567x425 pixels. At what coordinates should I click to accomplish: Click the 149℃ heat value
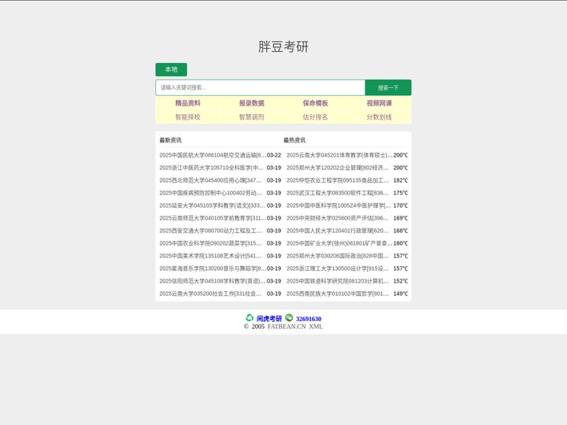(400, 294)
